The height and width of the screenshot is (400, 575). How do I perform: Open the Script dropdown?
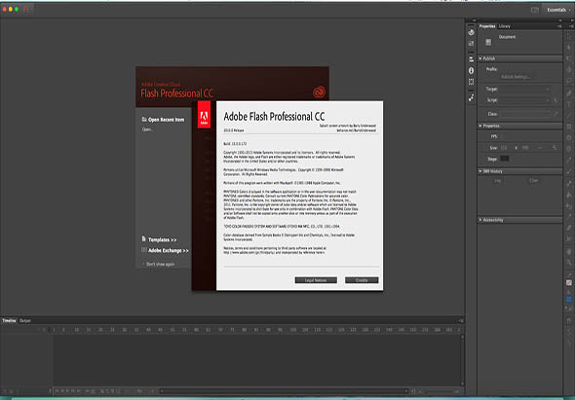[524, 100]
